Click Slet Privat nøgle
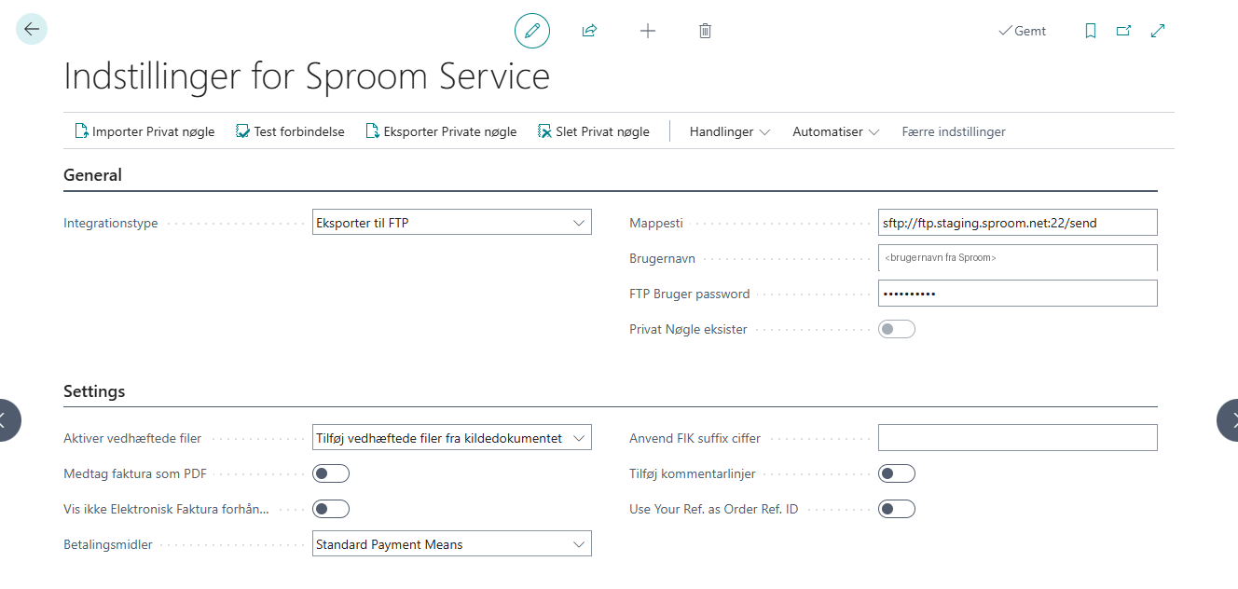This screenshot has width=1238, height=589. 593,131
